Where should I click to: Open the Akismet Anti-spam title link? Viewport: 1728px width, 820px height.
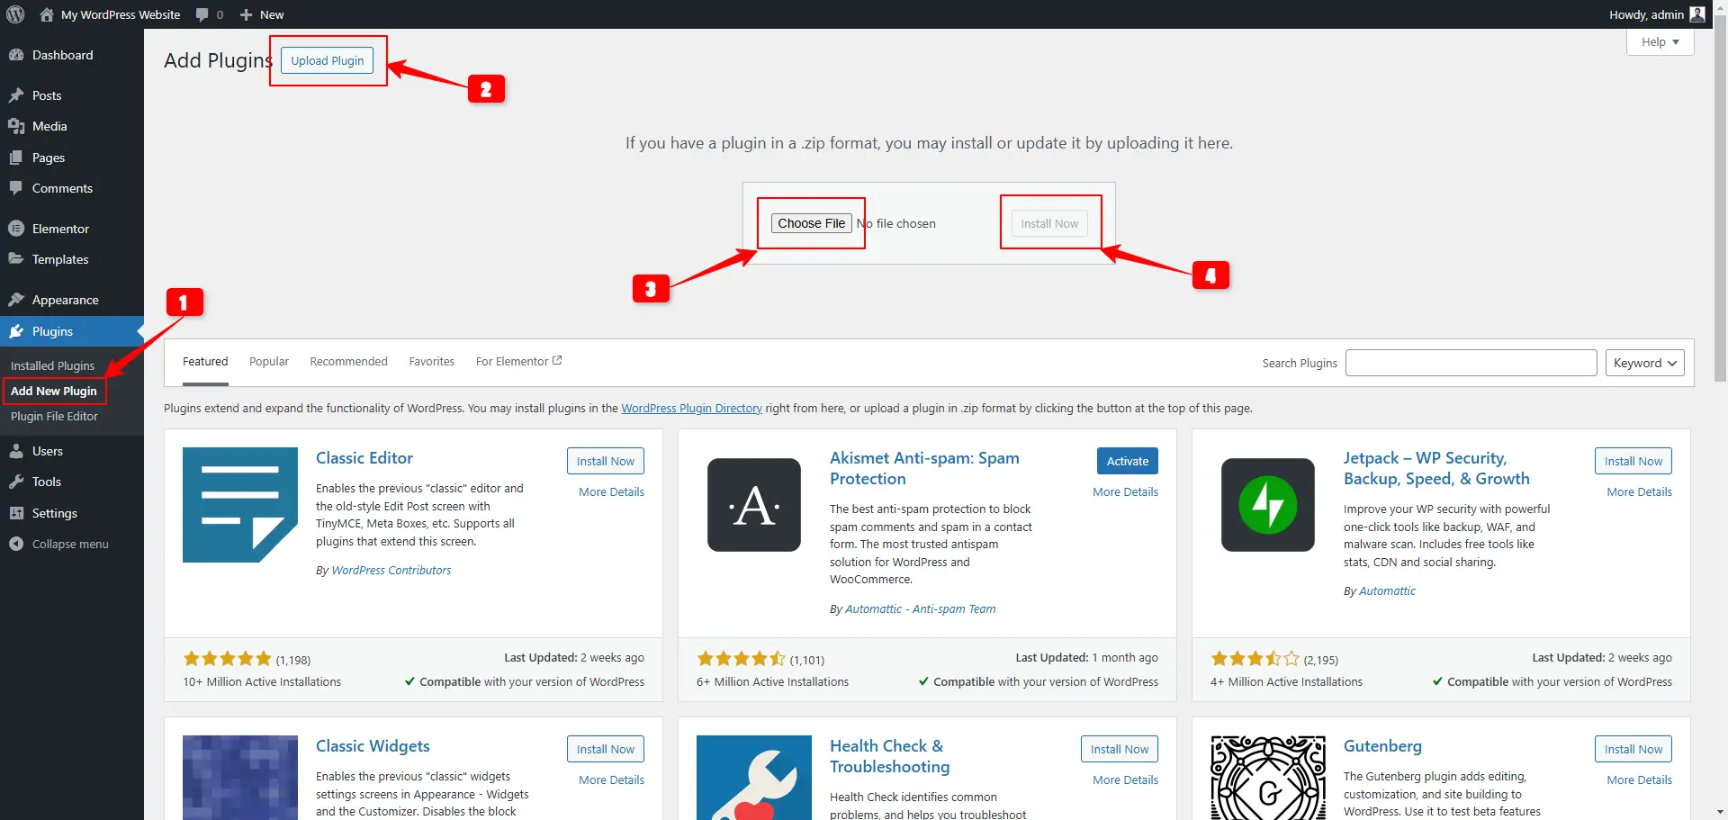coord(924,468)
